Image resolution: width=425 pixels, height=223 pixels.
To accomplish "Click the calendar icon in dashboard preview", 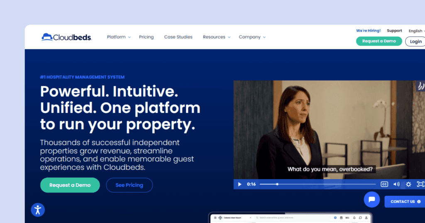I will [x=341, y=218].
